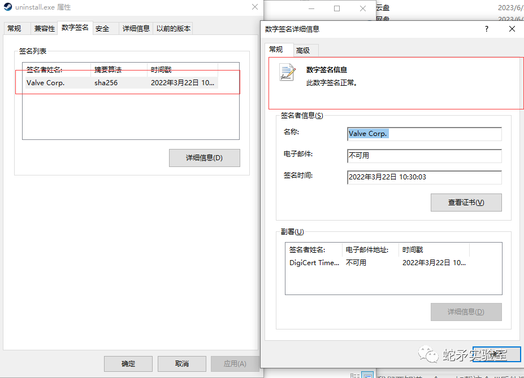Screen dimensions: 524x378
Task: Click the signature list timestamp 2022年3月22日 10...
Action: coord(183,83)
